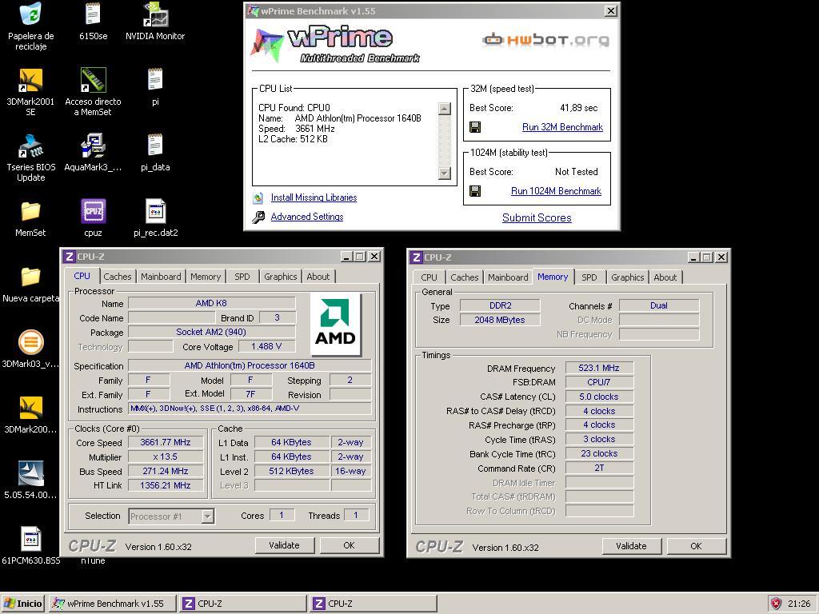Click the 21:26 system clock
Screen dimensions: 819x614
pos(799,604)
